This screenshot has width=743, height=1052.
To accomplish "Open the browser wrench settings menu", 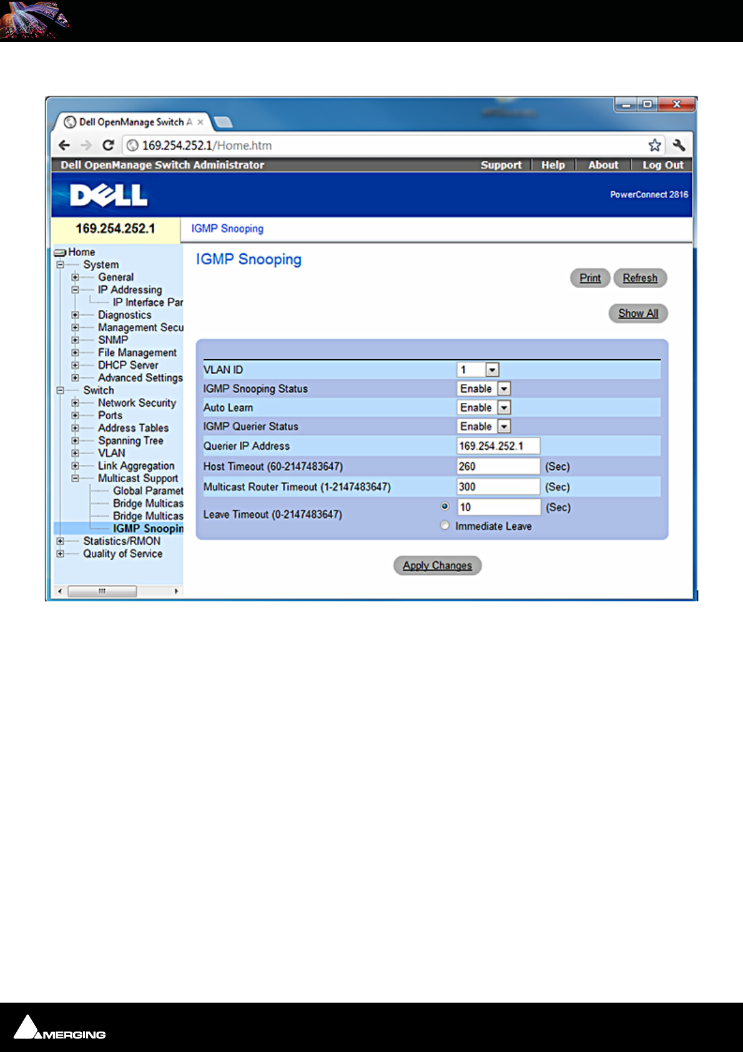I will pos(679,146).
